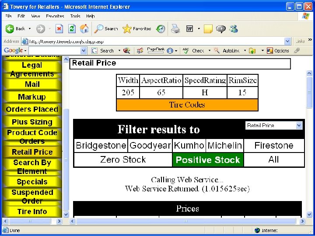Open the File menu

[8, 16]
